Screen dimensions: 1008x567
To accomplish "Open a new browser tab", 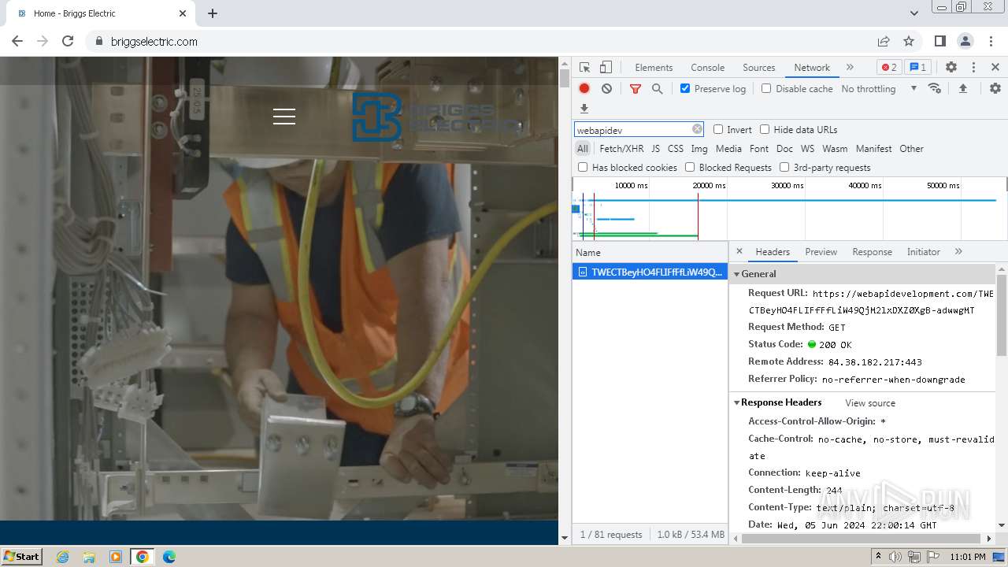I will [213, 13].
